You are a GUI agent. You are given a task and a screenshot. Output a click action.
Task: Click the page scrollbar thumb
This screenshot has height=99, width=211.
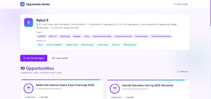tap(210, 13)
